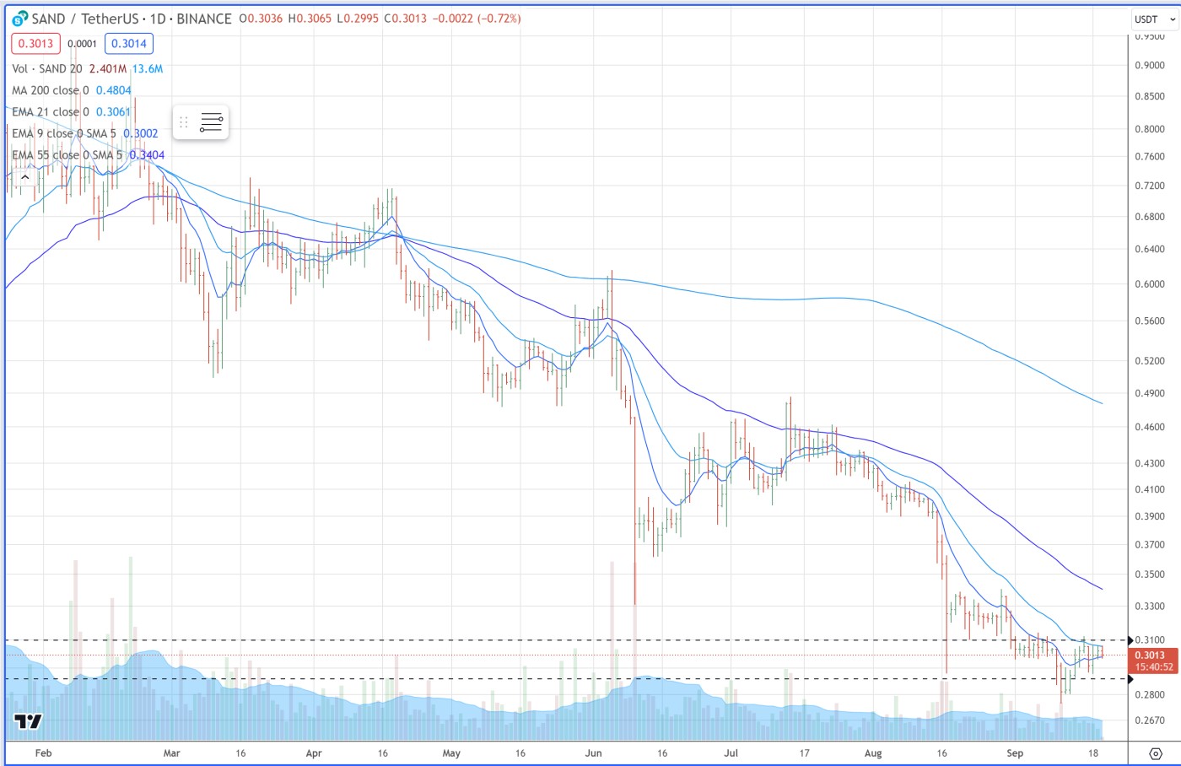Click the Mar label on time axis
This screenshot has width=1181, height=766.
172,753
